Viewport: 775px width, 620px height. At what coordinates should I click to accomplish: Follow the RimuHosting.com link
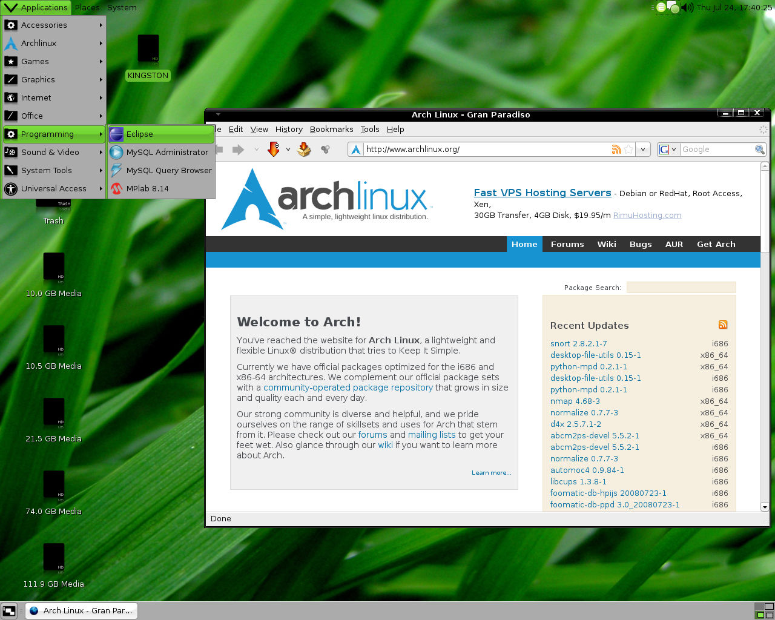pos(647,215)
